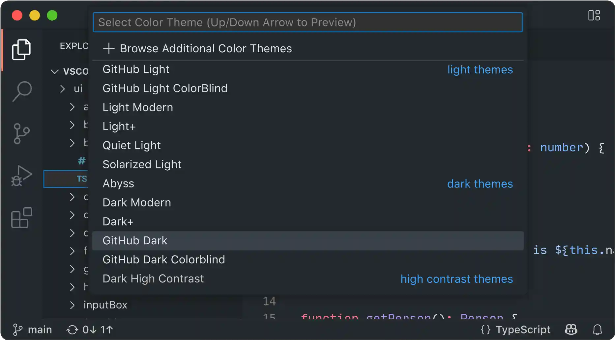
Task: Select the GitHub Light ColorBlind theme
Action: (165, 88)
